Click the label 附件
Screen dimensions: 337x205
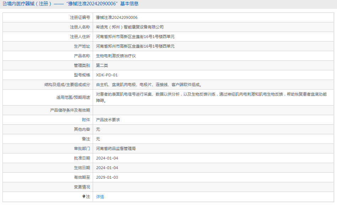tap(86, 120)
